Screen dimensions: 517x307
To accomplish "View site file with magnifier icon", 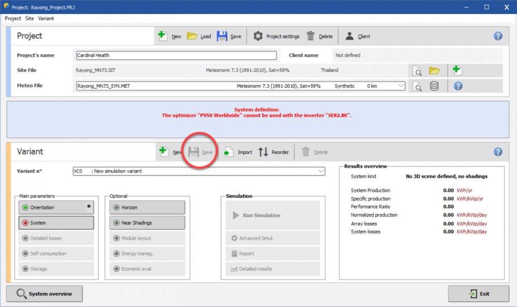I will tap(417, 71).
